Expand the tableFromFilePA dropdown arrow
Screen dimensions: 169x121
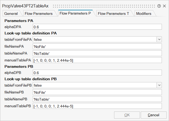[159, 39]
